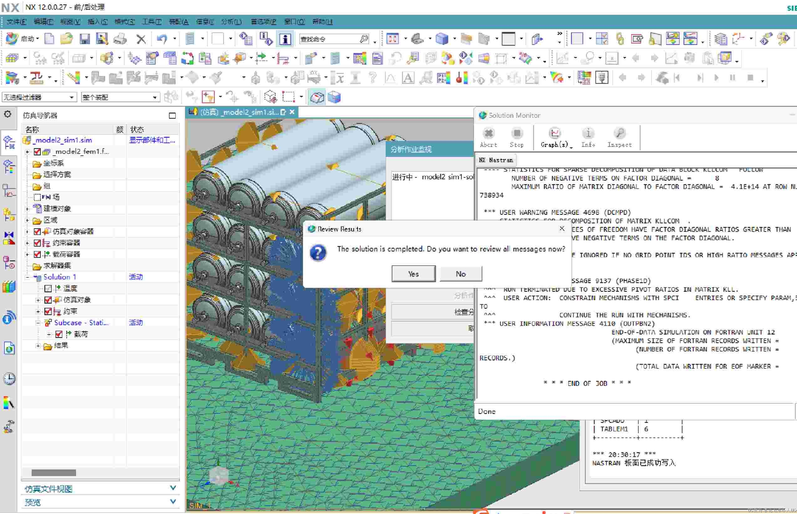Click the shaded blue cube render icon
This screenshot has width=797, height=514.
pyautogui.click(x=442, y=39)
